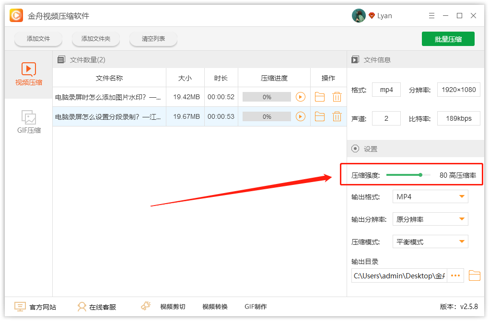Viewport: 489px width, 321px height.
Task: Open the output directory folder icon
Action: click(474, 275)
